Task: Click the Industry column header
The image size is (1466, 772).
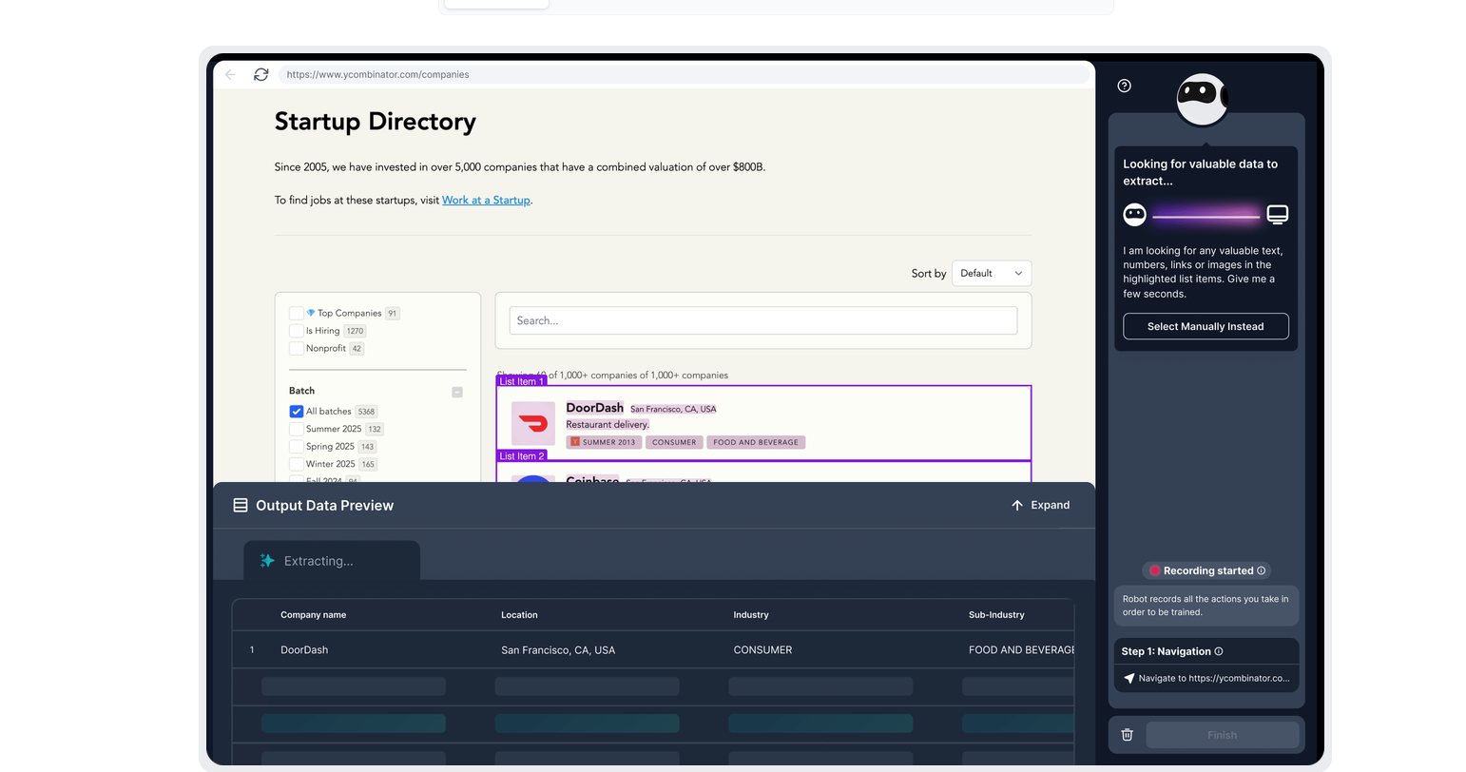Action: click(751, 615)
